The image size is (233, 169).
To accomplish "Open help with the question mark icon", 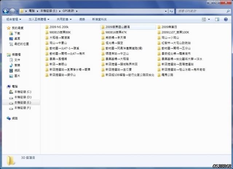I will point(226,19).
